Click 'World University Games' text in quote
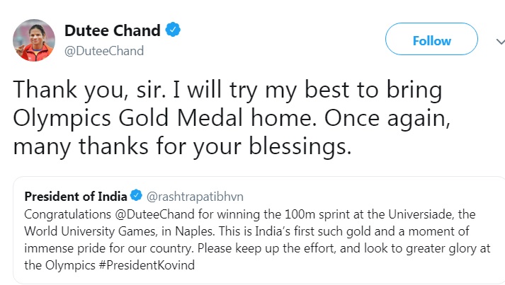The image size is (505, 285). pos(90,231)
